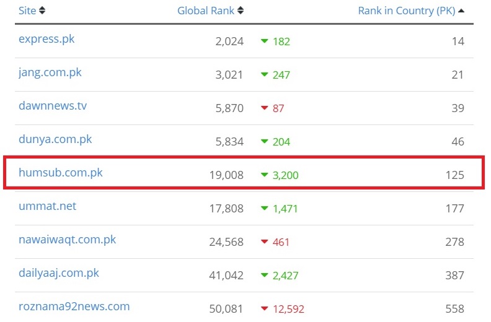
Task: Open the nawaiwaqt.com.pk link
Action: pyautogui.click(x=67, y=240)
